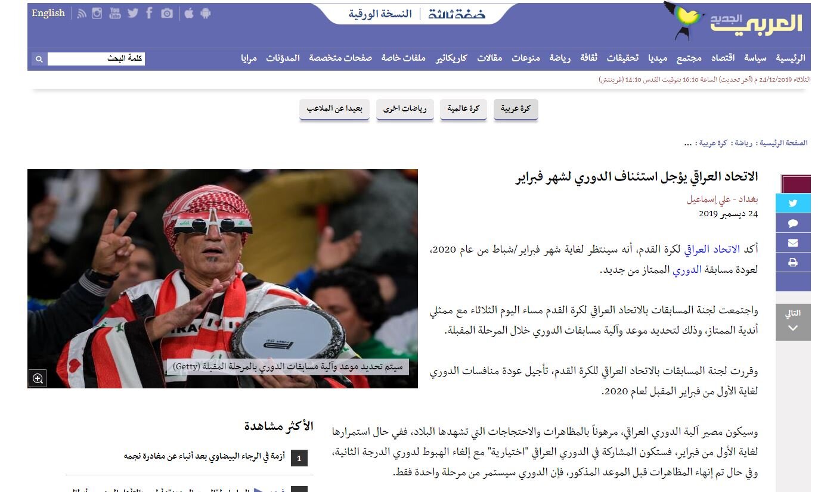Screen dimensions: 818x492
Task: Expand the التالي section with the chevron
Action: (x=792, y=327)
